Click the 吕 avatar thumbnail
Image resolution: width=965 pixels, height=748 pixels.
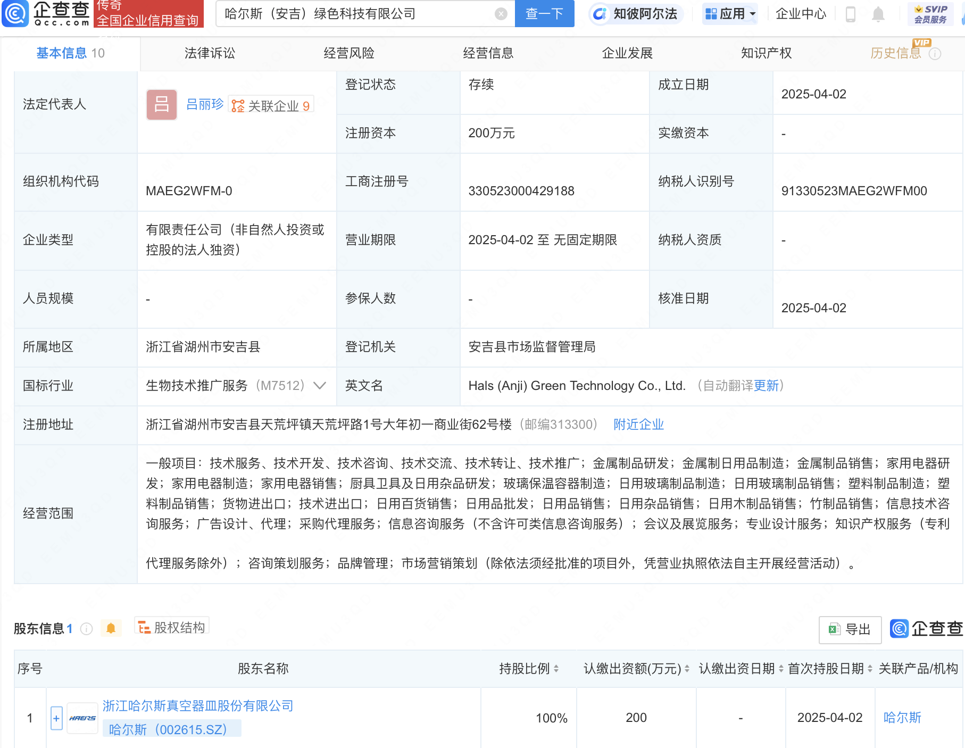pos(162,105)
